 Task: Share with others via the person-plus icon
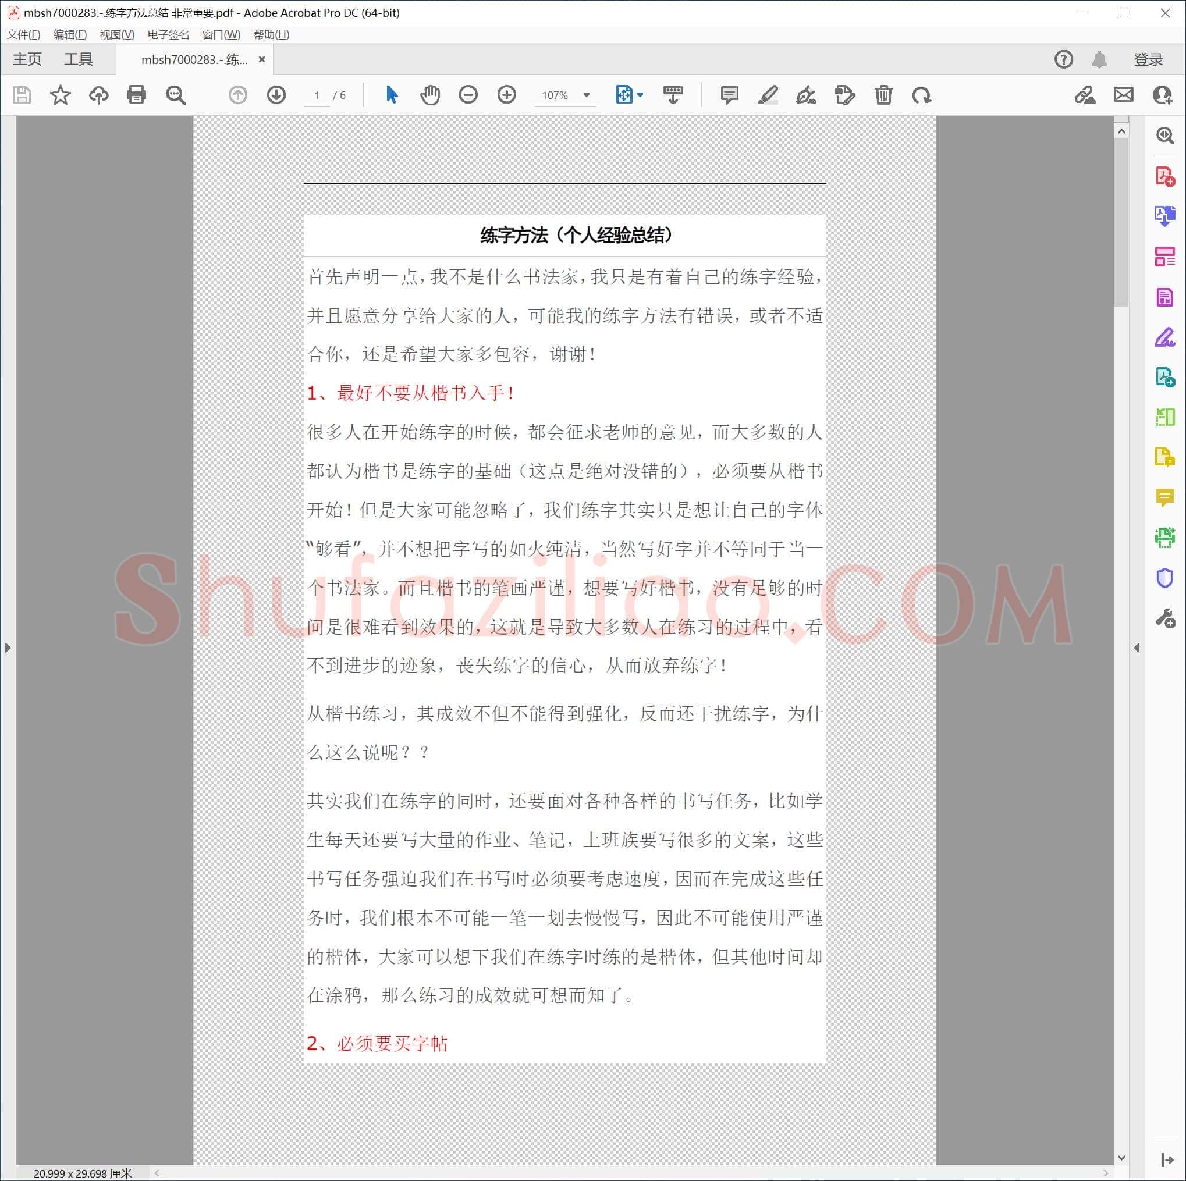pos(1162,95)
